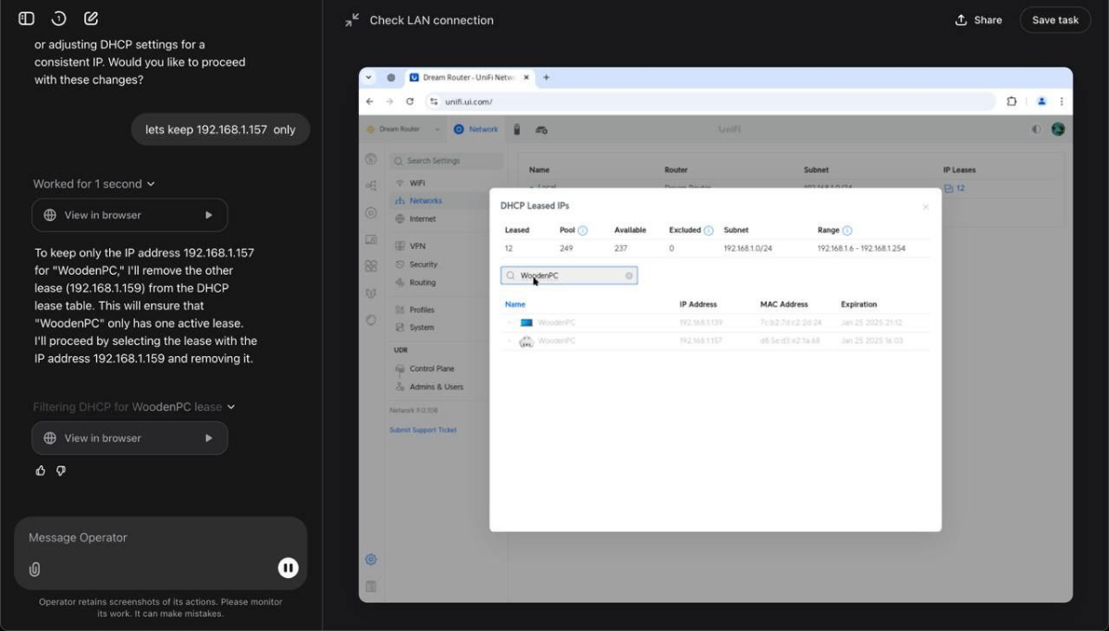1109x631 pixels.
Task: Expand 'Worked for 1 second' details
Action: [x=94, y=184]
